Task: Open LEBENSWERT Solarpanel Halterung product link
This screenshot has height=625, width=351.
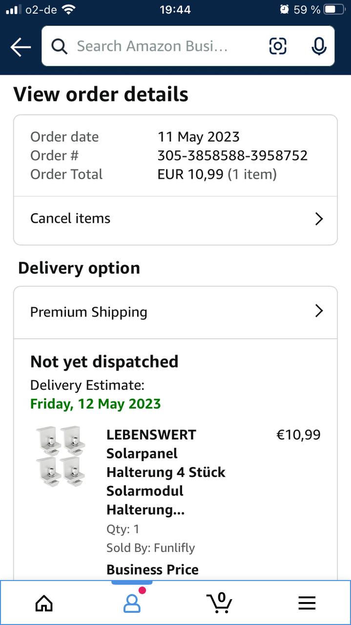Action: pyautogui.click(x=166, y=472)
